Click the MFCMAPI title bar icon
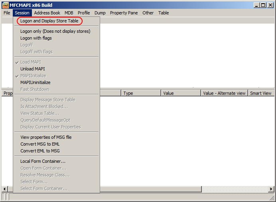The height and width of the screenshot is (202, 276). (5, 5)
